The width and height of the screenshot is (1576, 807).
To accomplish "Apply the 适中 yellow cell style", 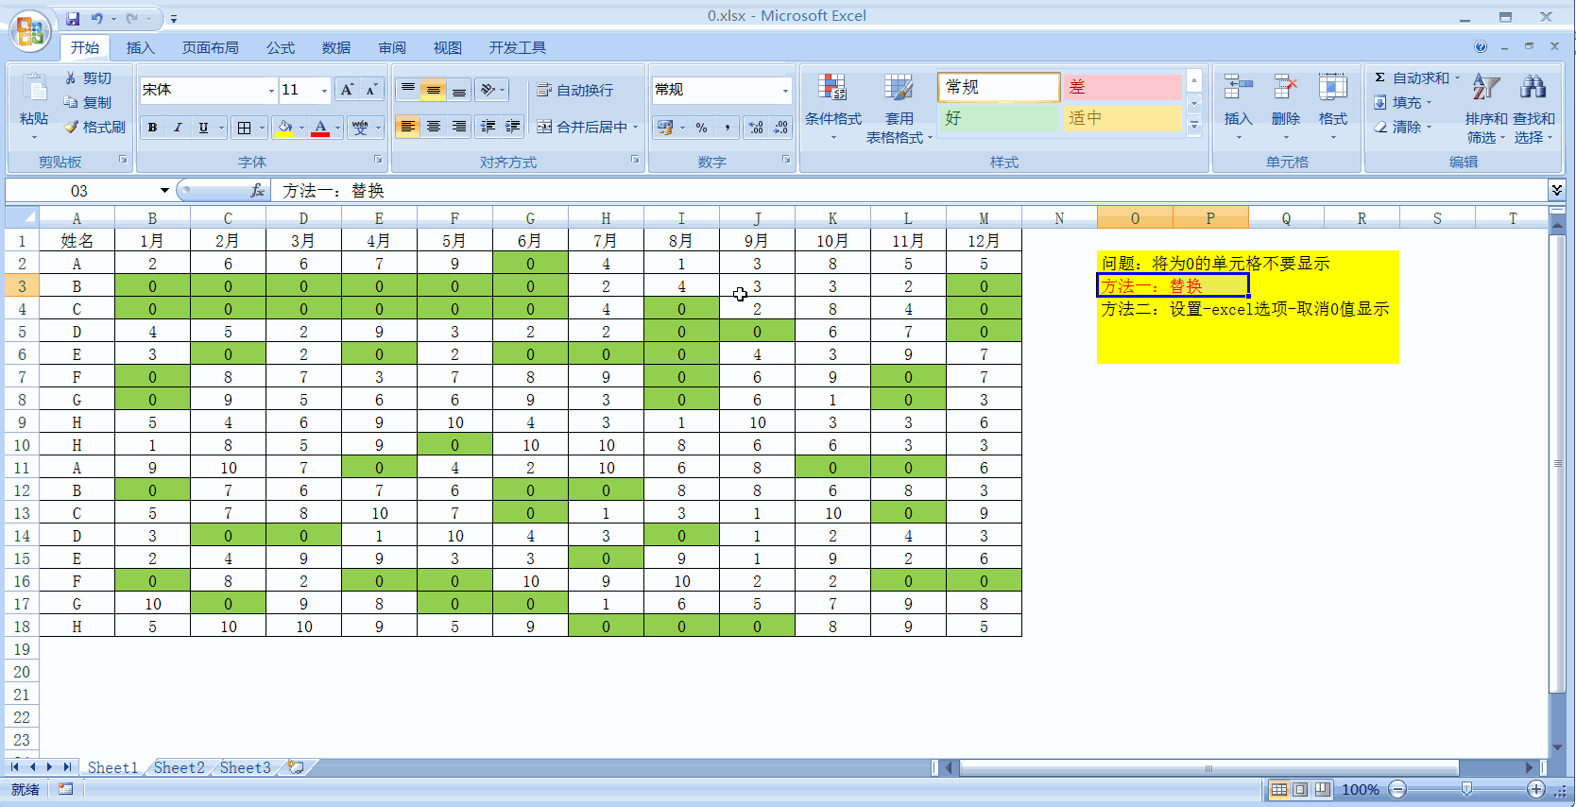I will click(1122, 118).
